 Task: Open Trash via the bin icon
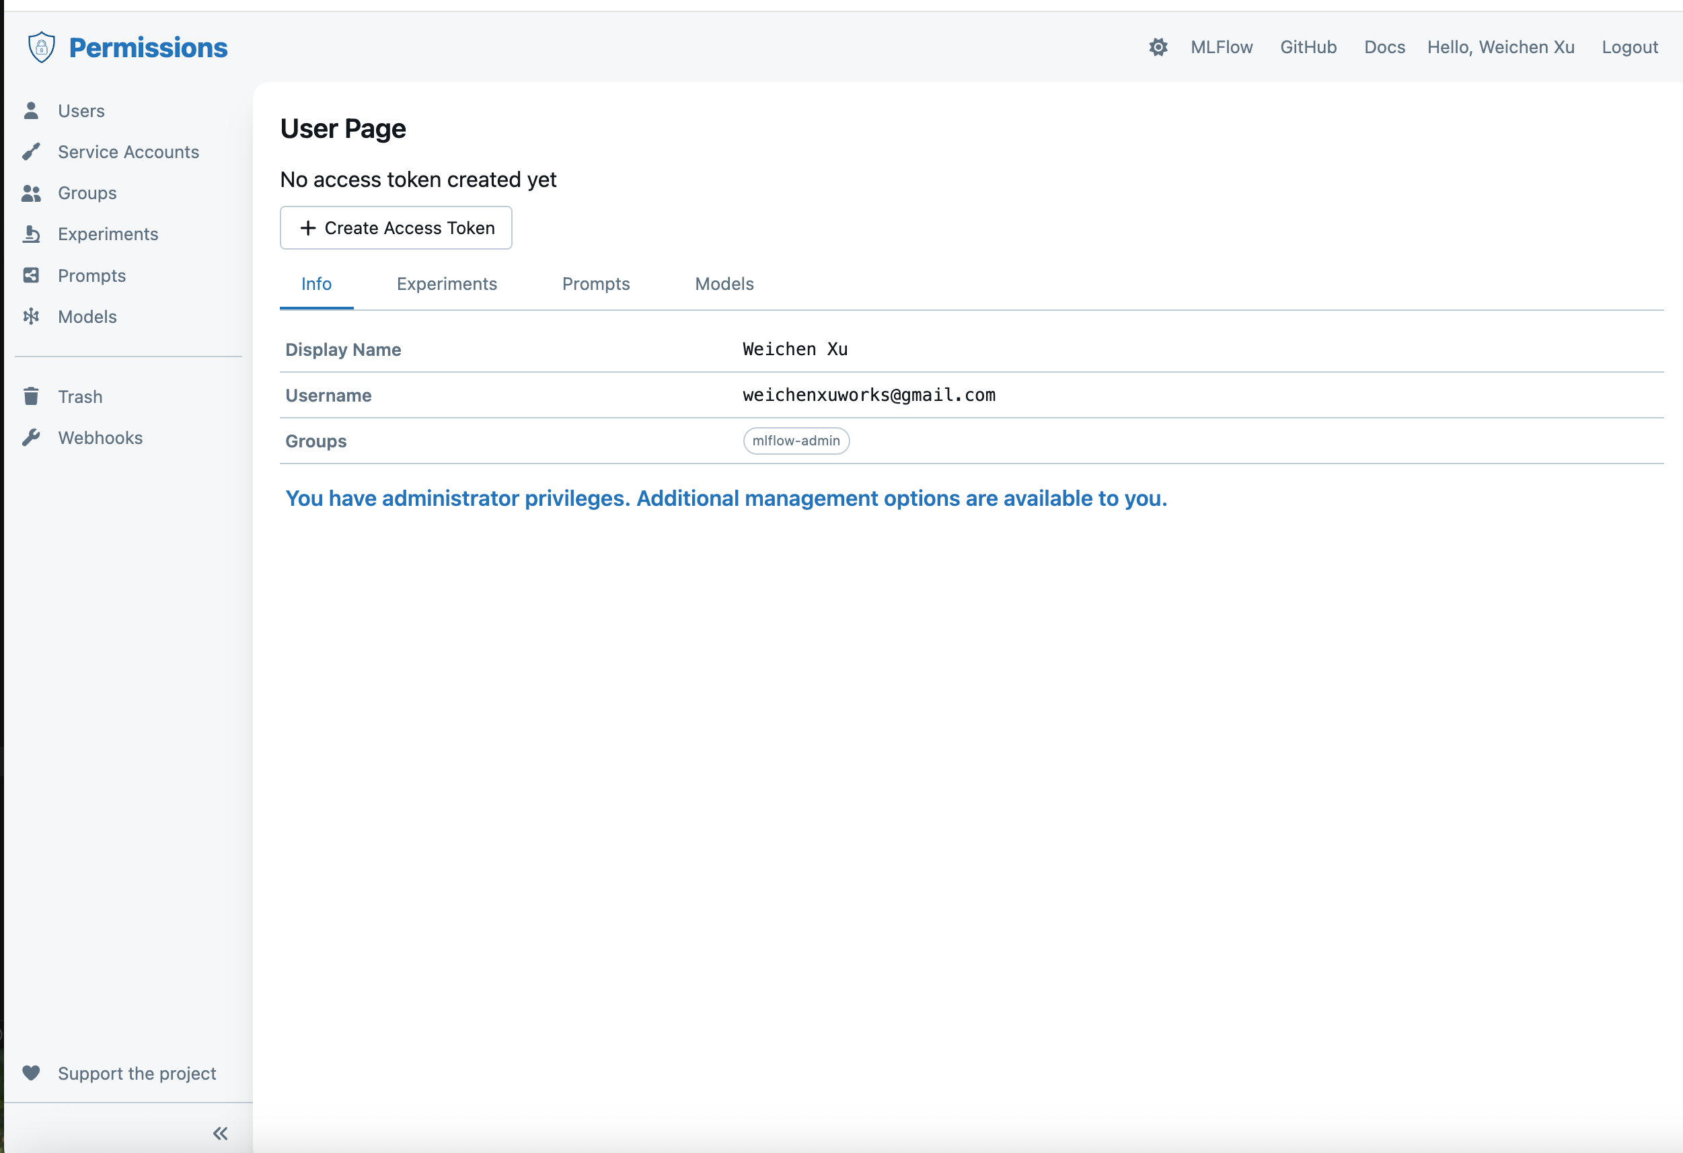(31, 396)
